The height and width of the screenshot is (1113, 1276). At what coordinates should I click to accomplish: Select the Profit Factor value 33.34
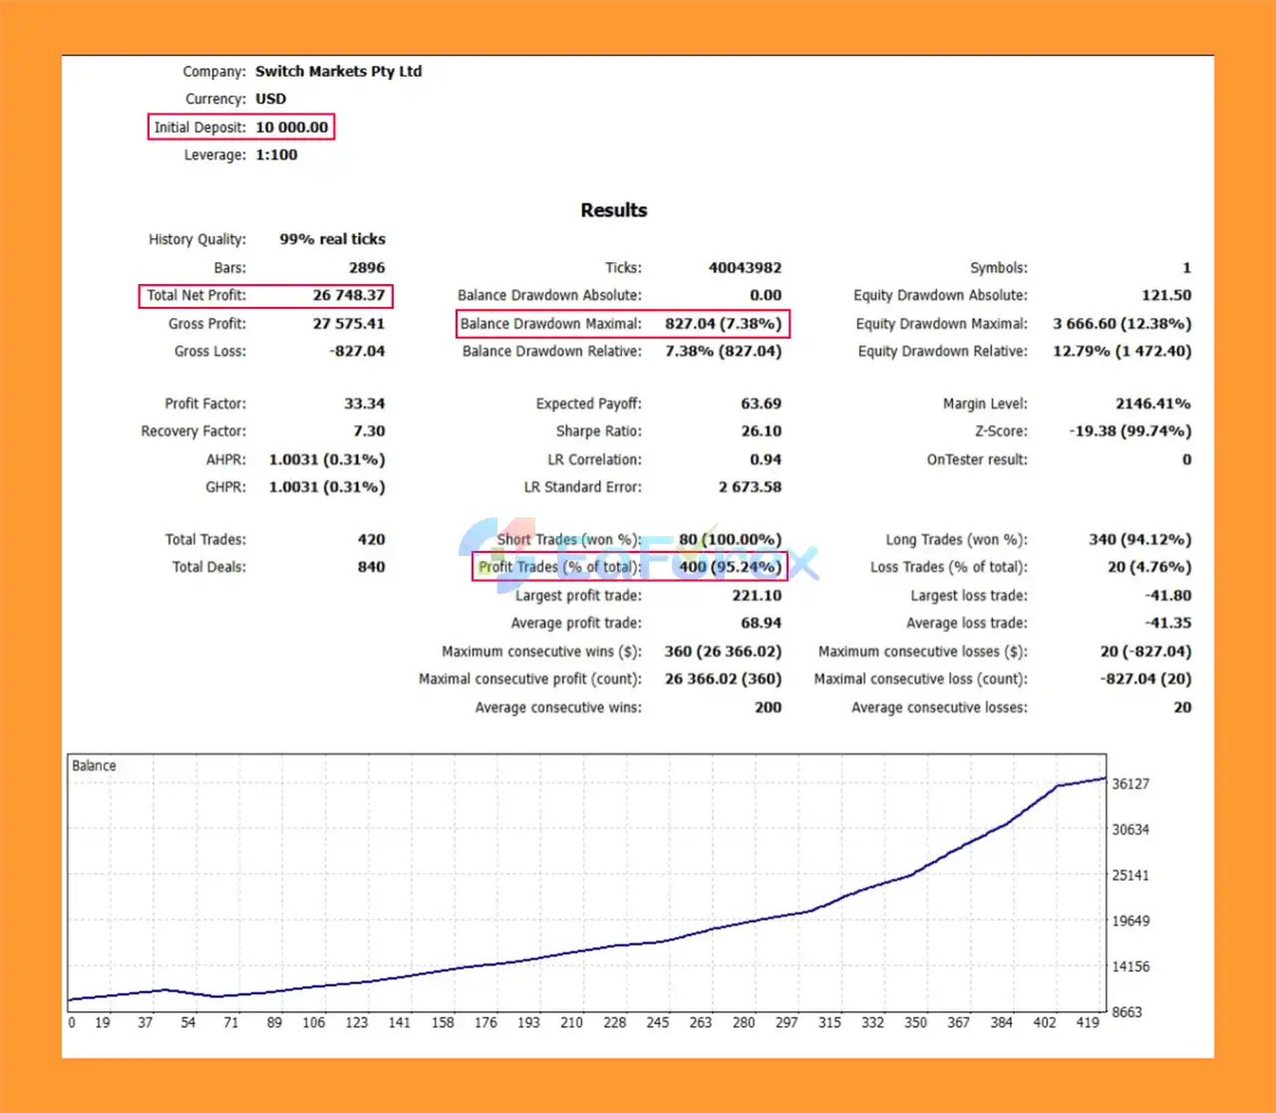coord(364,404)
